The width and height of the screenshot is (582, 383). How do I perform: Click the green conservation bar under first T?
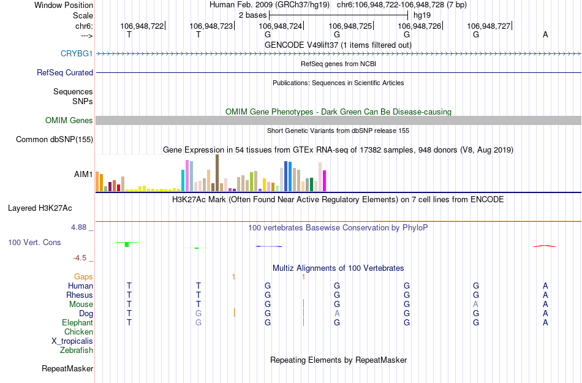(127, 244)
